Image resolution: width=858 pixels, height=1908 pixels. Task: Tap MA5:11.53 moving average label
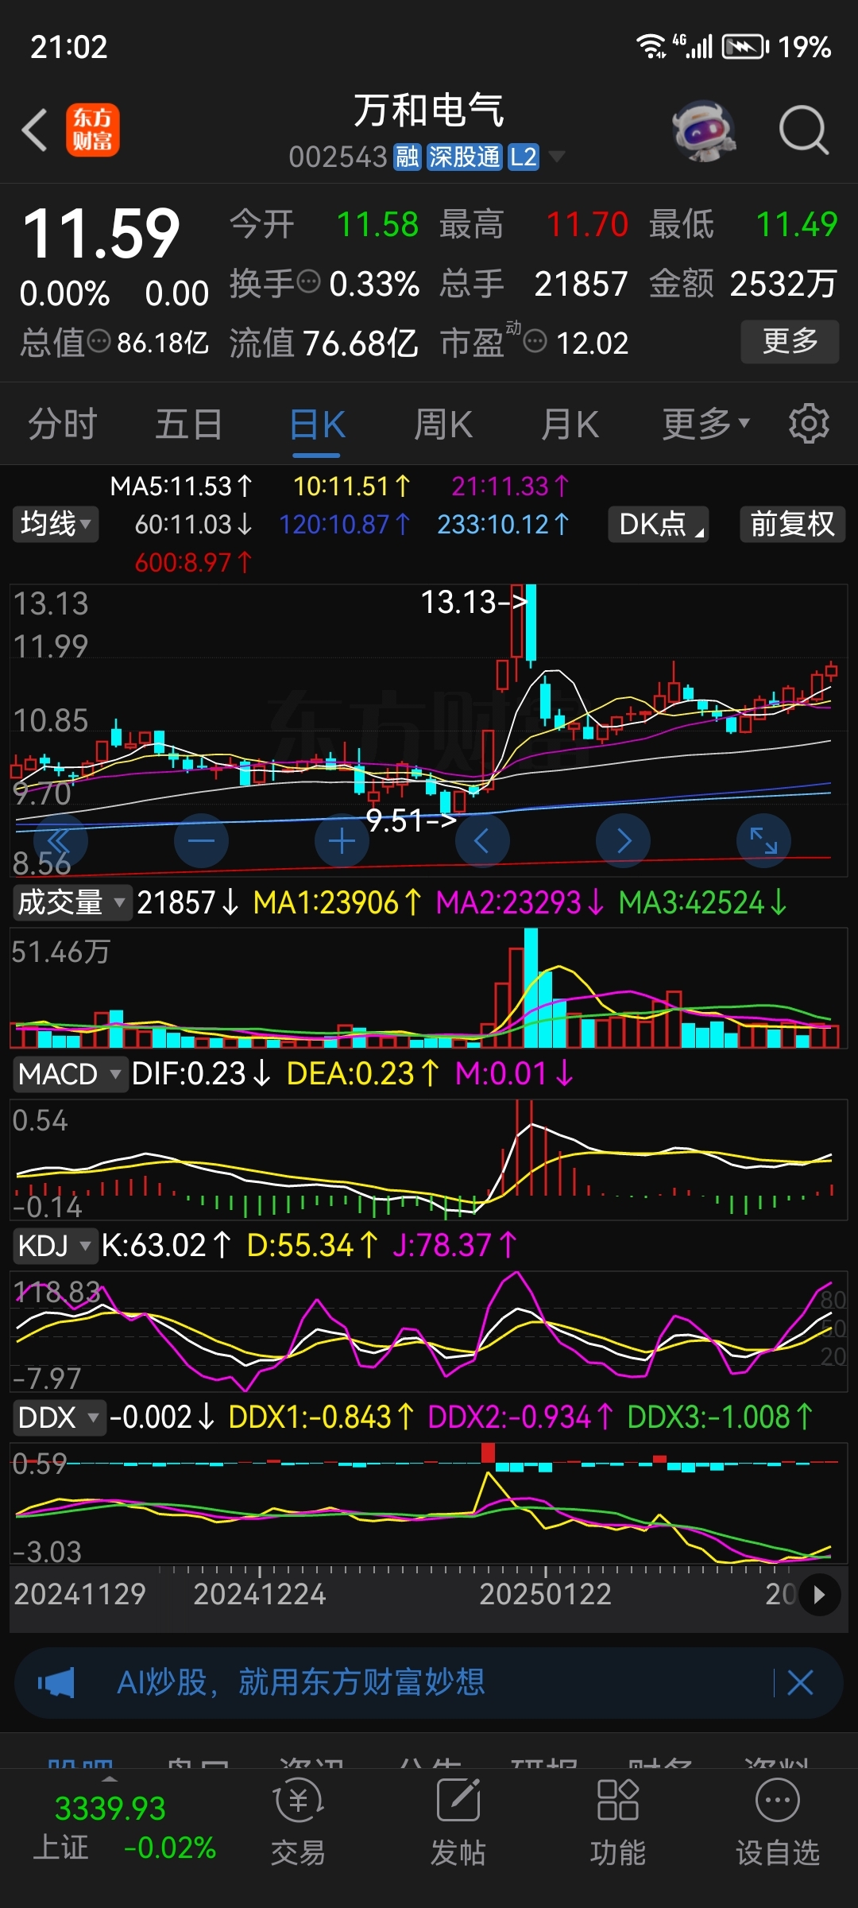pos(181,486)
